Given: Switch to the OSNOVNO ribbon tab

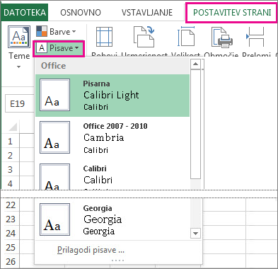Looking at the screenshot, I should (x=81, y=12).
